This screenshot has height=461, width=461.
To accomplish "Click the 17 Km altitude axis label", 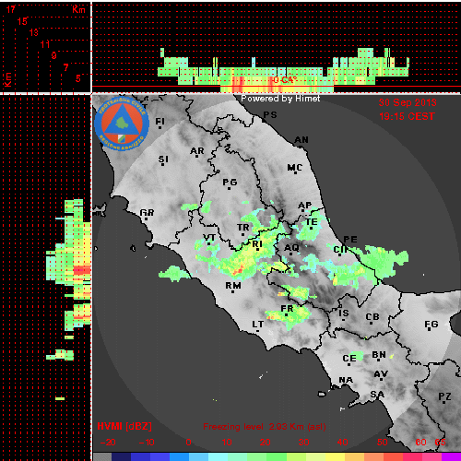I will coord(11,9).
